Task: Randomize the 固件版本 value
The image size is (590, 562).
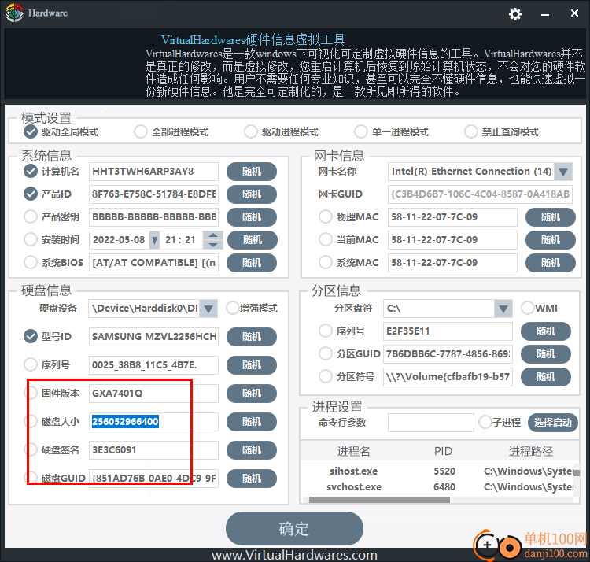Action: 252,394
